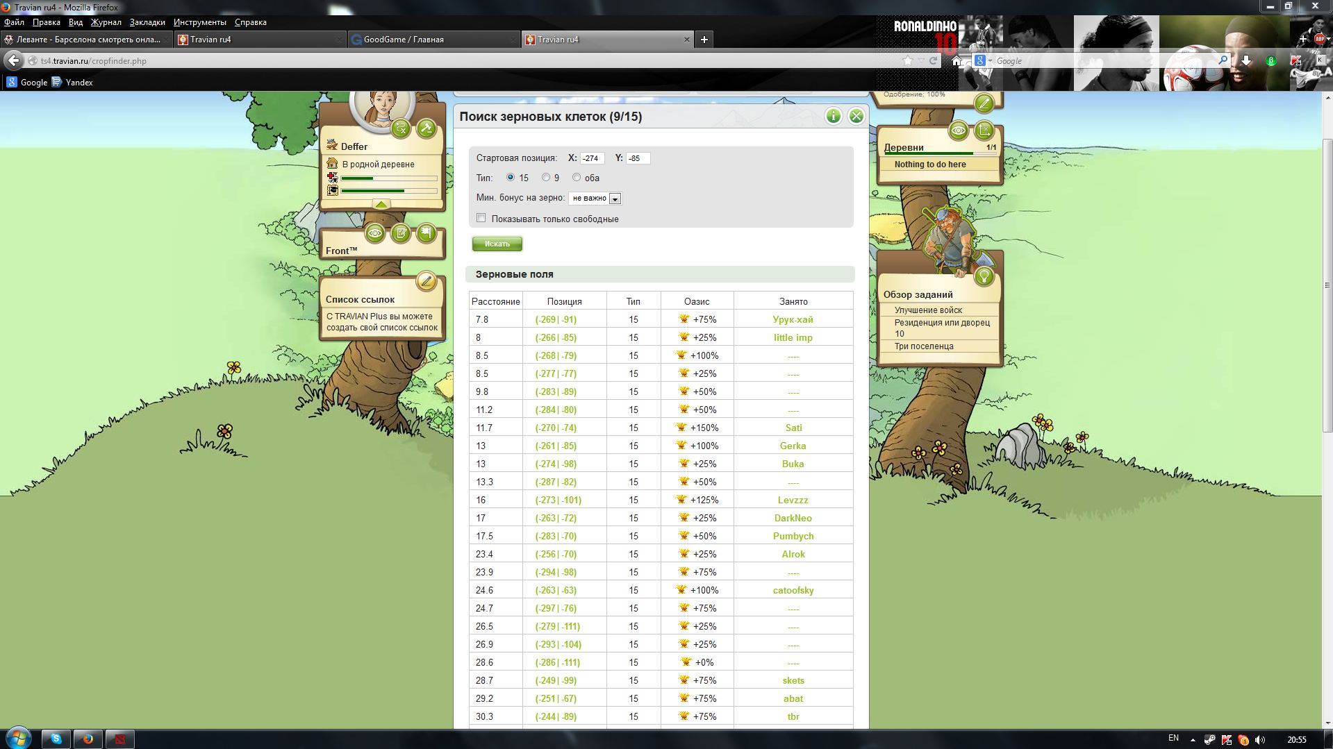Open Skype from the taskbar
Image resolution: width=1333 pixels, height=749 pixels.
pos(56,739)
